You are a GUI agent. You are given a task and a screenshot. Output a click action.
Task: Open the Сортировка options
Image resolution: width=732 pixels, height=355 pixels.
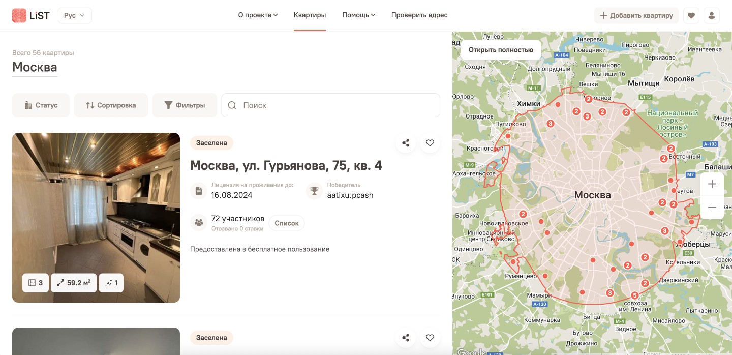tap(111, 105)
